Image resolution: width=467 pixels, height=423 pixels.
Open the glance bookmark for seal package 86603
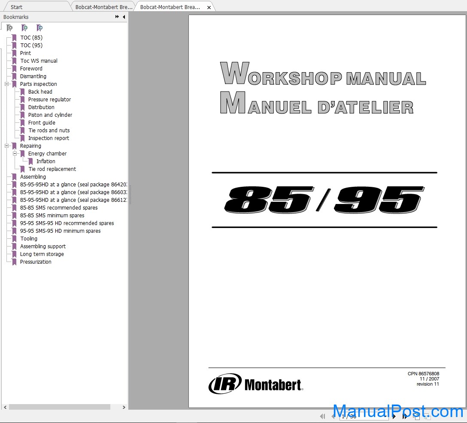pyautogui.click(x=73, y=192)
